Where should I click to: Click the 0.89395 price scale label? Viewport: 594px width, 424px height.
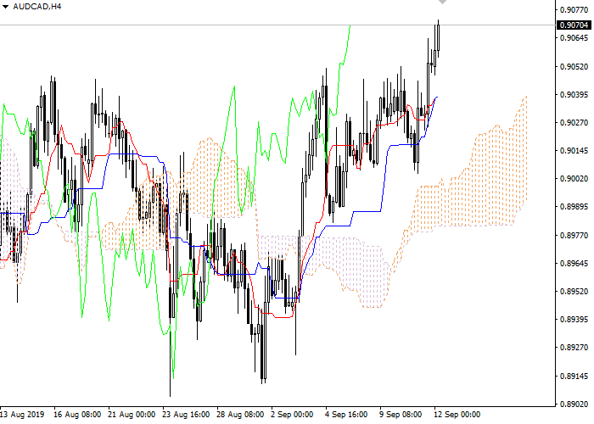[x=574, y=320]
